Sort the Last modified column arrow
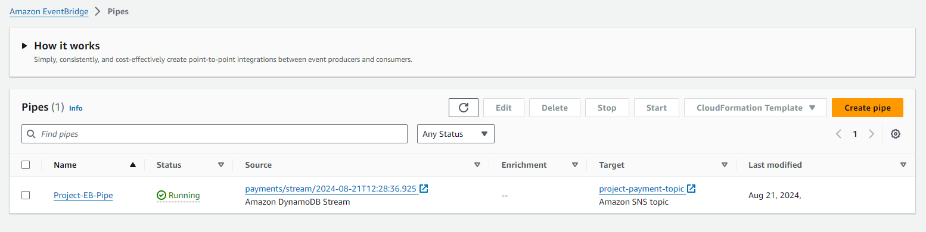Viewport: 926px width, 232px height. [903, 165]
